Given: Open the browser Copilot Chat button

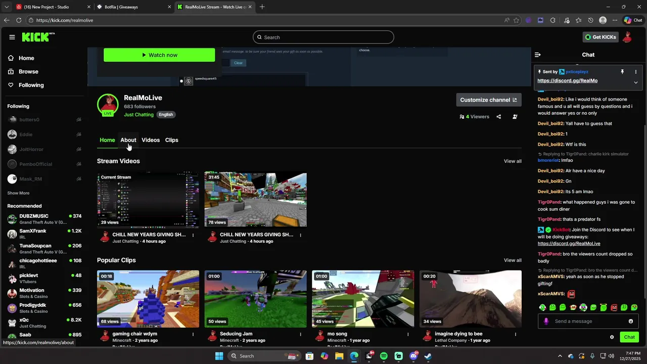Looking at the screenshot, I should 633,20.
